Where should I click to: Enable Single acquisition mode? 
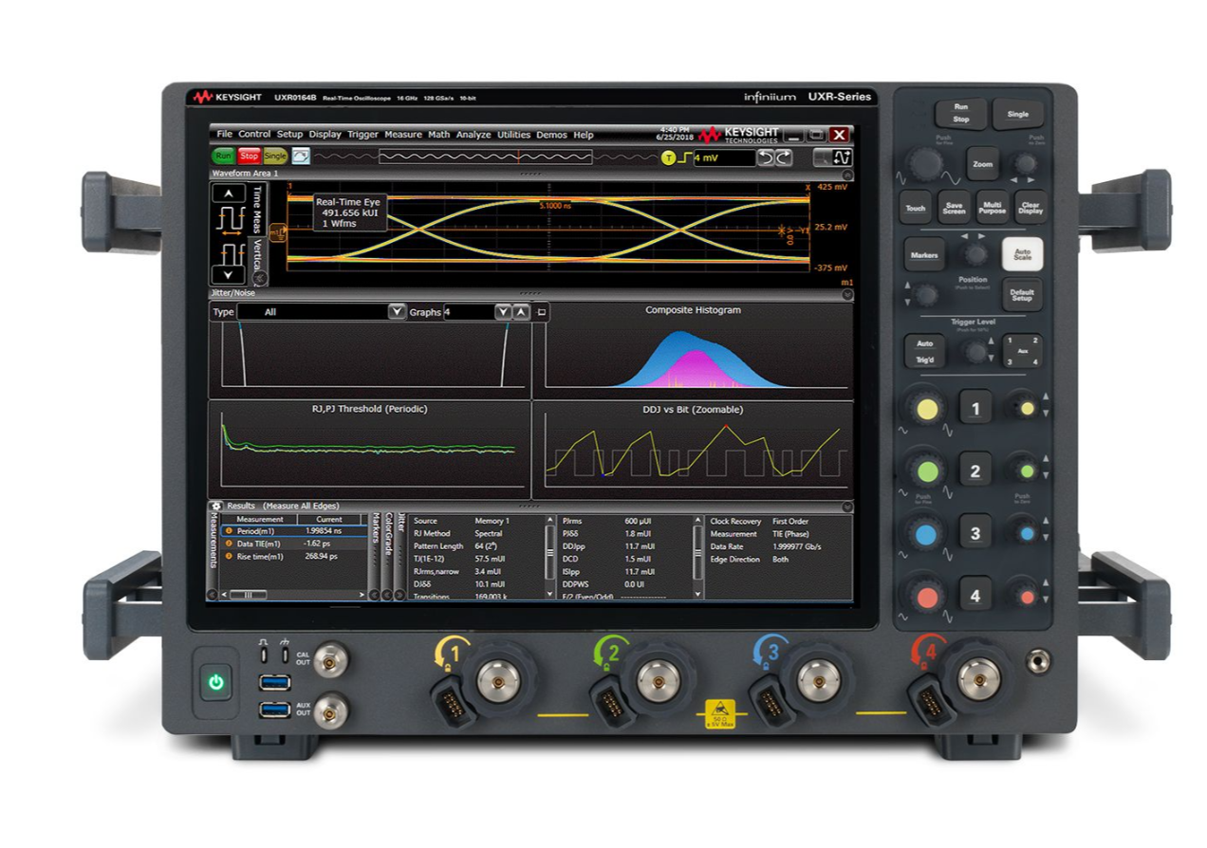(275, 155)
